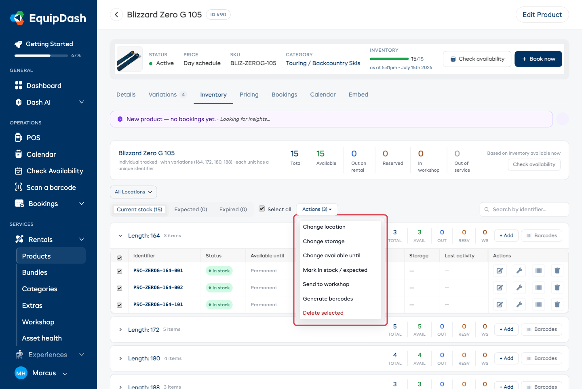Click header Check availability button
The height and width of the screenshot is (389, 582).
(477, 59)
